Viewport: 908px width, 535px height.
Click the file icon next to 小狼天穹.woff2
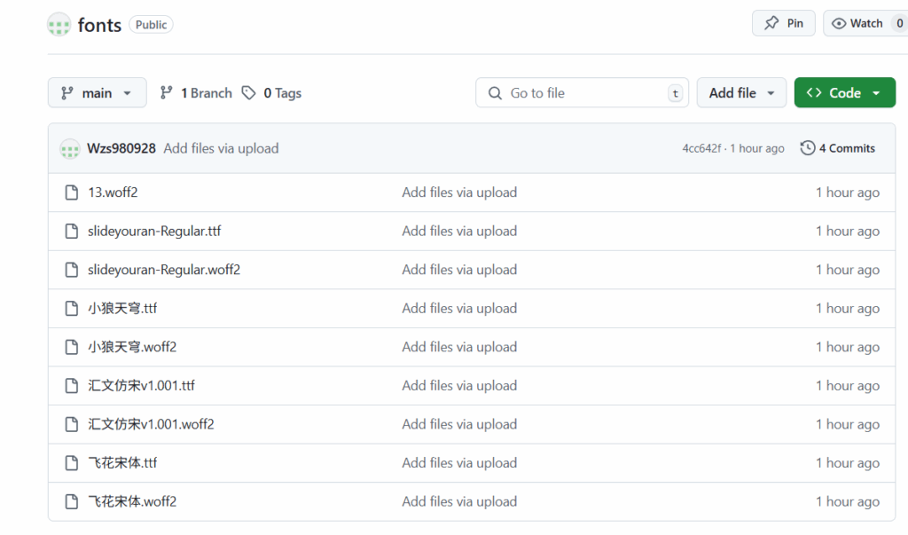click(x=71, y=347)
